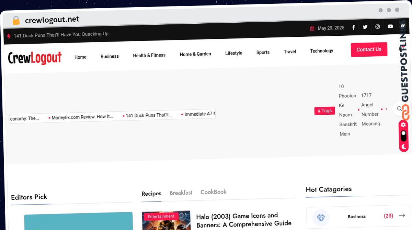This screenshot has height=230, width=412.
Task: Switch to the CookBook tab
Action: click(214, 192)
